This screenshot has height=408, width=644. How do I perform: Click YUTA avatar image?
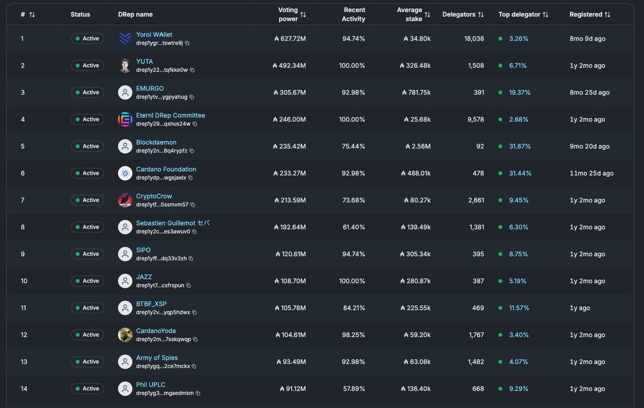125,65
